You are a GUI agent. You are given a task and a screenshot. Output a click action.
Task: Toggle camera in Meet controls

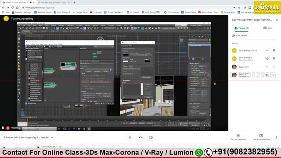[151, 137]
